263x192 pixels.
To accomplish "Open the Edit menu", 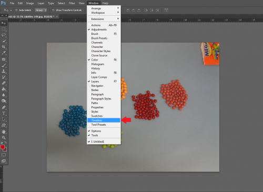I will [x=20, y=3].
